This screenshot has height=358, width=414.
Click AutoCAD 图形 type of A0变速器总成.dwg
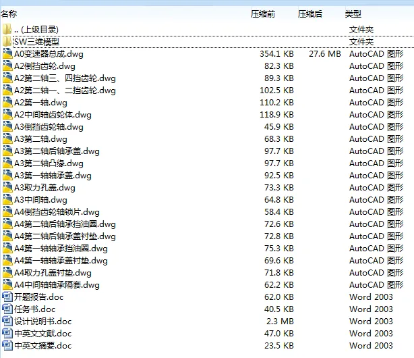pyautogui.click(x=376, y=54)
